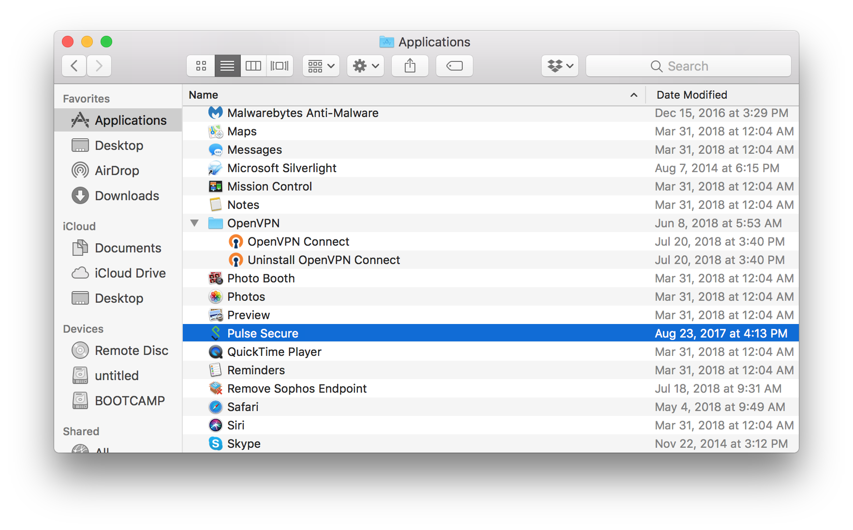Viewport: 853px width, 530px height.
Task: Click the date "Jul 18, 2018 at 9:31 AM"
Action: point(719,389)
